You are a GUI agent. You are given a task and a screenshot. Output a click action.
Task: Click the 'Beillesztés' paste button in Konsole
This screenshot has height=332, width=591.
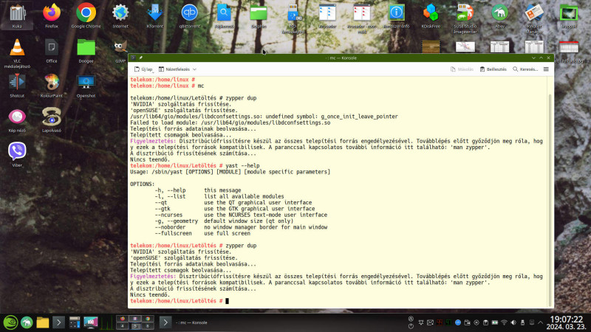coord(493,69)
